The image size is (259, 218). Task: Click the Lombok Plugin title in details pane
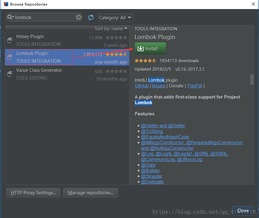point(155,37)
